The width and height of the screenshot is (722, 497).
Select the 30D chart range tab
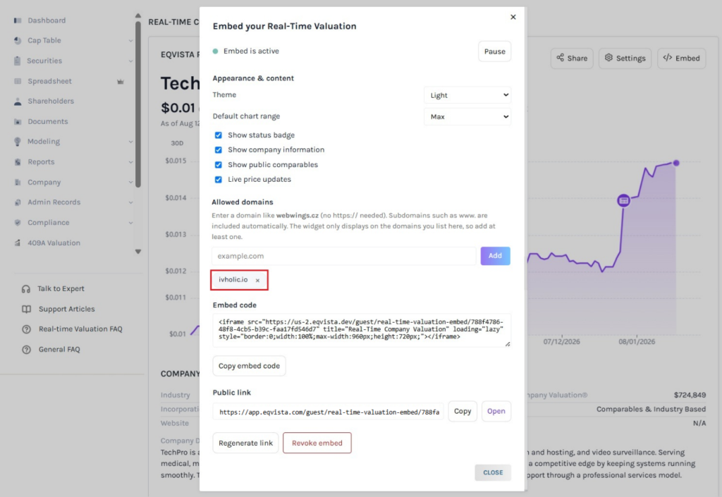177,143
